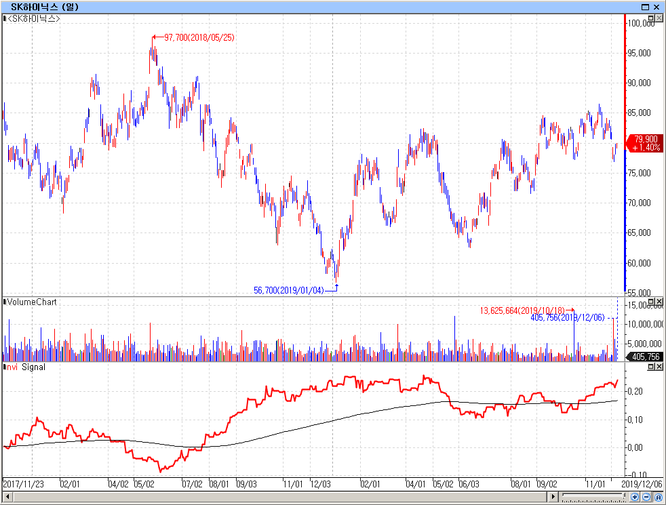Click the horizontal scrollbar's right arrow

553,496
